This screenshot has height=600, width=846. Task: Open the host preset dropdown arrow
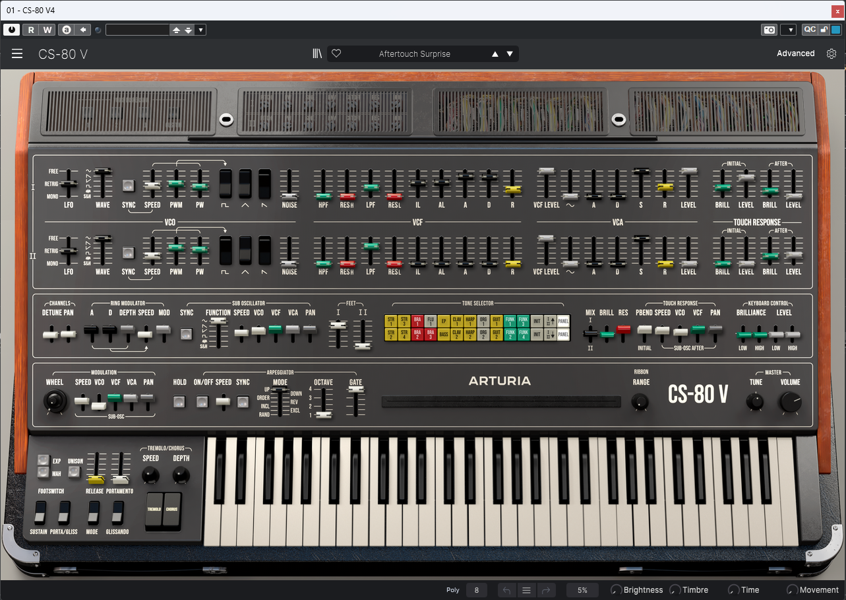200,30
